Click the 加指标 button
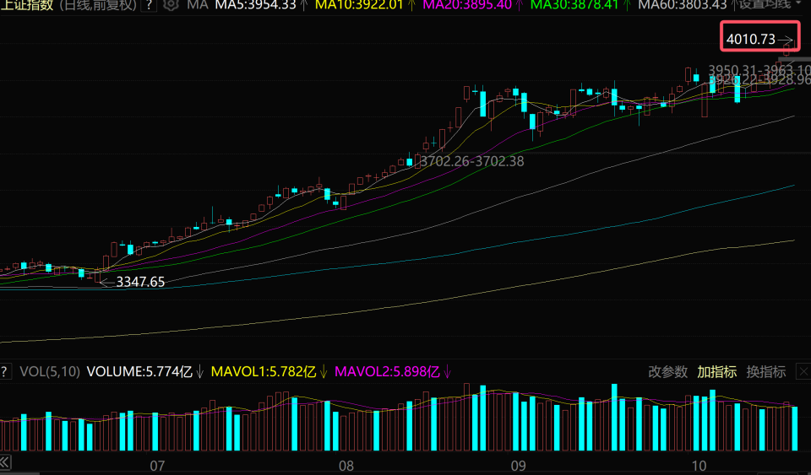Screen dimensions: 811x475 [x=717, y=372]
